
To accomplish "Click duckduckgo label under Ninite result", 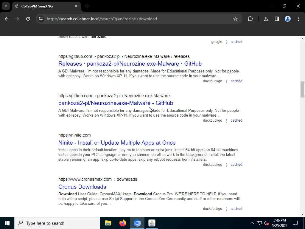I will 212,165.
